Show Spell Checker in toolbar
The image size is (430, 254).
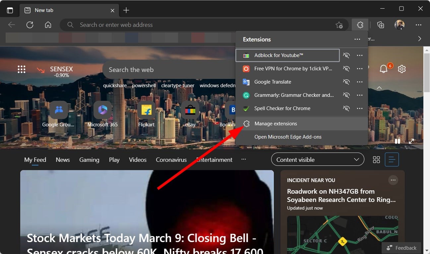[x=346, y=108]
